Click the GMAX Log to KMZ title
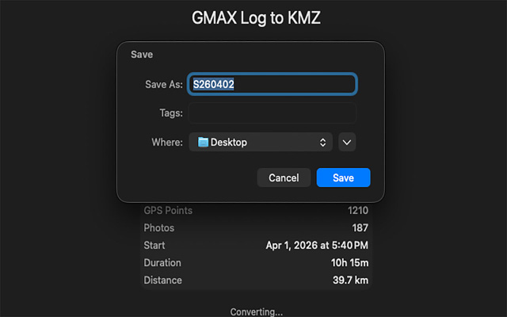Viewport: 507px width, 317px height. [x=256, y=17]
